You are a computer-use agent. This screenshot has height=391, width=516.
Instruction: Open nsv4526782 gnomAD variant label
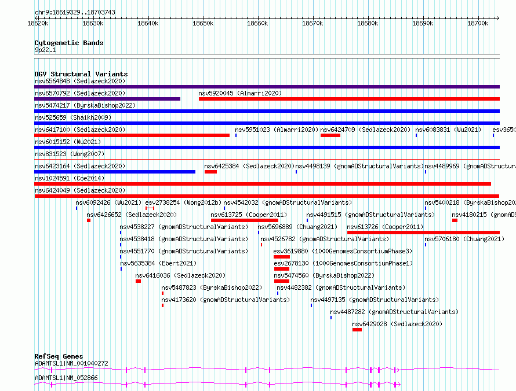click(x=325, y=239)
